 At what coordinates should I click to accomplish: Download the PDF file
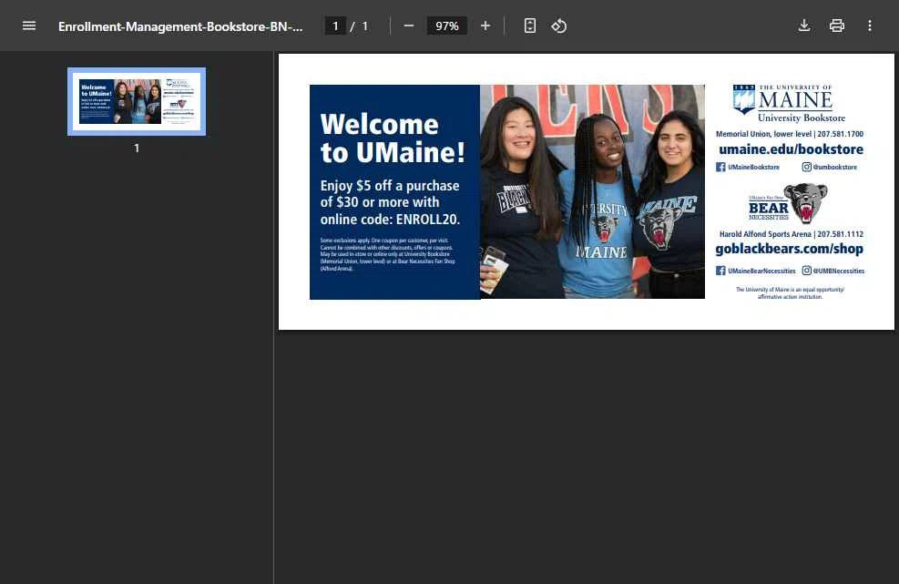point(804,26)
